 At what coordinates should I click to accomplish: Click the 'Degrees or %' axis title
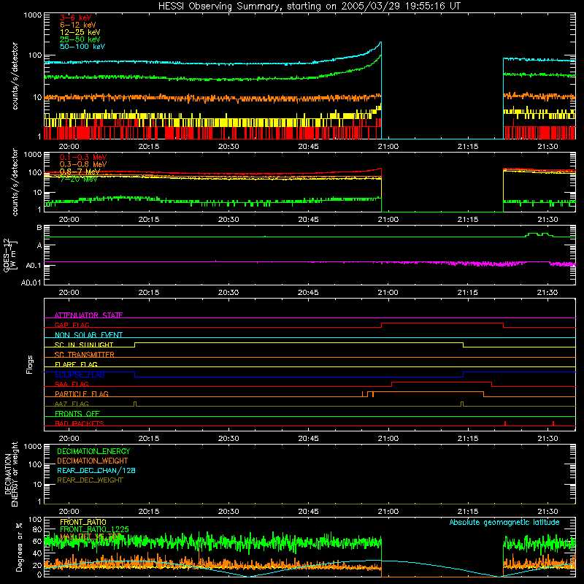point(19,547)
